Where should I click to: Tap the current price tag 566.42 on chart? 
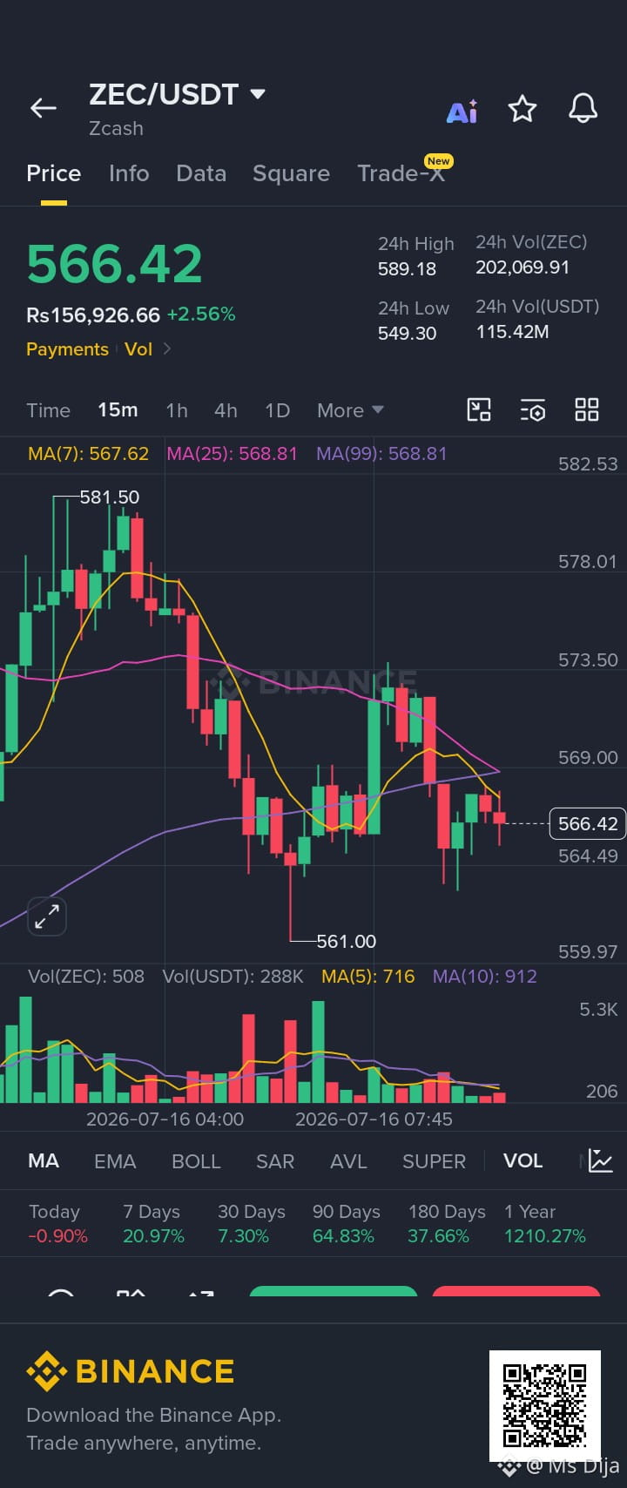tap(588, 823)
